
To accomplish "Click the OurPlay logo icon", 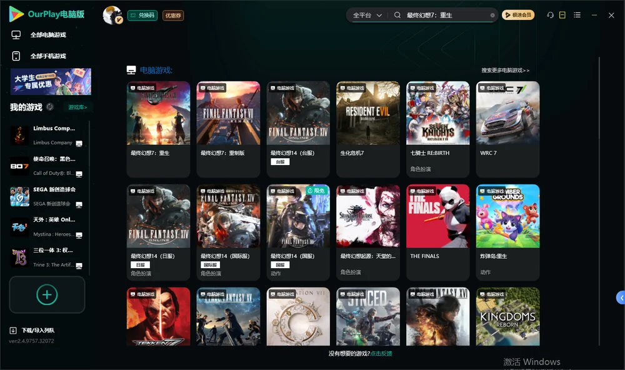I will click(16, 14).
